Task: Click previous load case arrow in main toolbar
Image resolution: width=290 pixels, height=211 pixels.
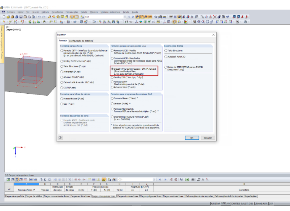Action: [129, 17]
